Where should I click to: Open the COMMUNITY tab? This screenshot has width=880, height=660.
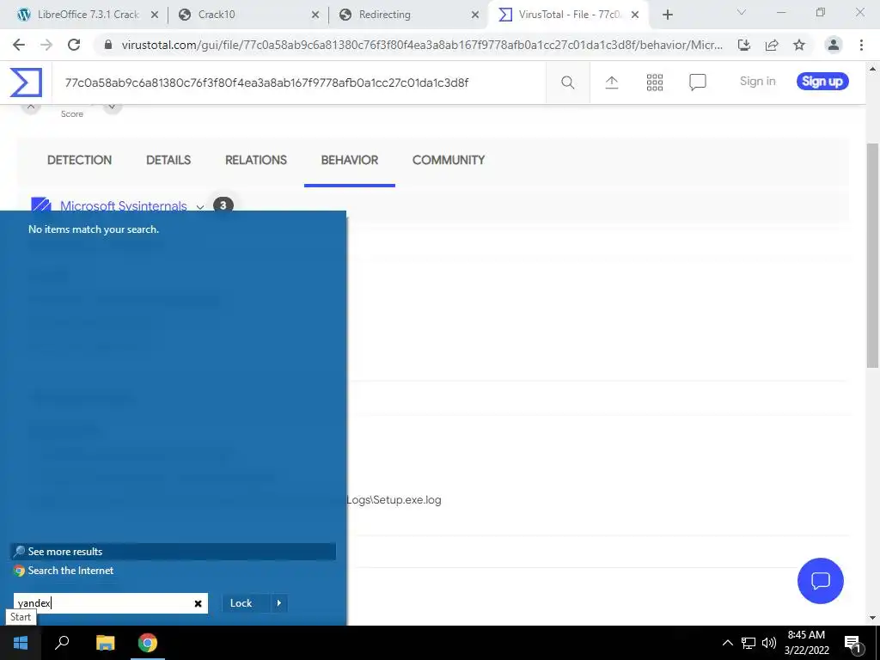pos(449,160)
